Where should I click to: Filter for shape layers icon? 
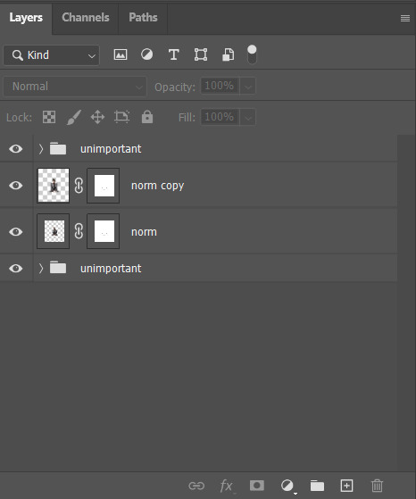click(201, 54)
